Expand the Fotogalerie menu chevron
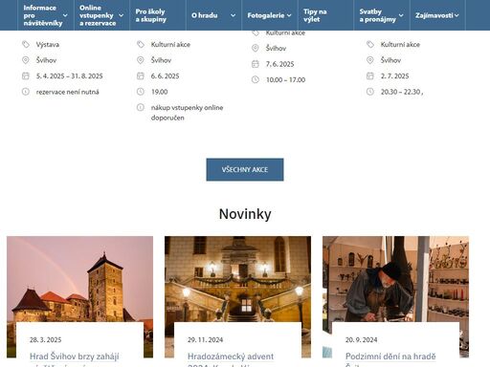This screenshot has height=367, width=490. pyautogui.click(x=289, y=15)
